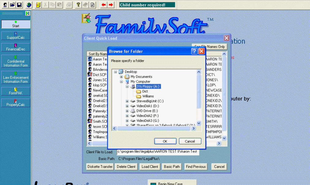Open the globe web icon in toolbar

29,5
